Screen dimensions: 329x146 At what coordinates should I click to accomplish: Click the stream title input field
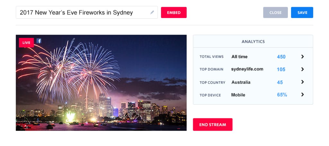point(87,13)
